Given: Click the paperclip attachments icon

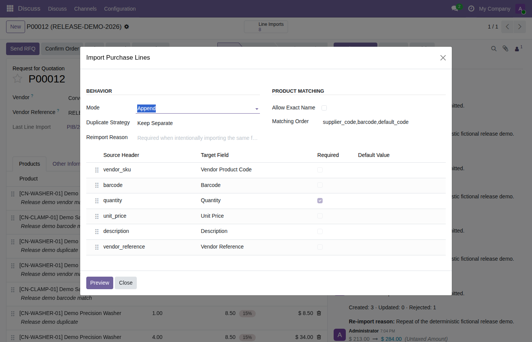Looking at the screenshot, I should click(x=505, y=49).
